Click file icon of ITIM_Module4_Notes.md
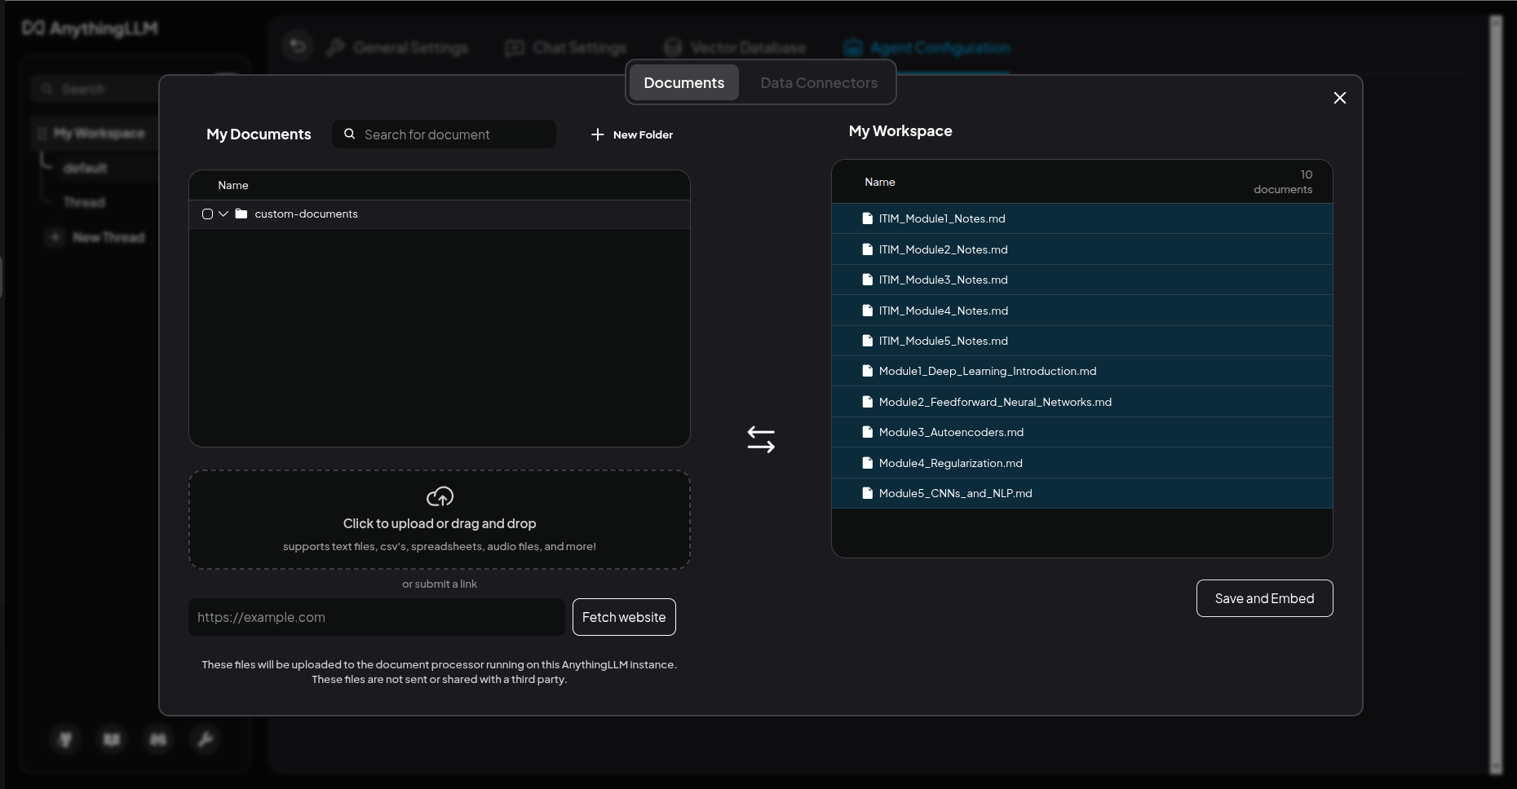This screenshot has width=1517, height=789. [x=868, y=311]
